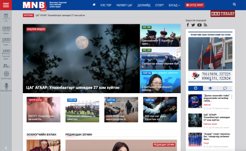Open 900 хүн нэг удаа card

click(160, 110)
